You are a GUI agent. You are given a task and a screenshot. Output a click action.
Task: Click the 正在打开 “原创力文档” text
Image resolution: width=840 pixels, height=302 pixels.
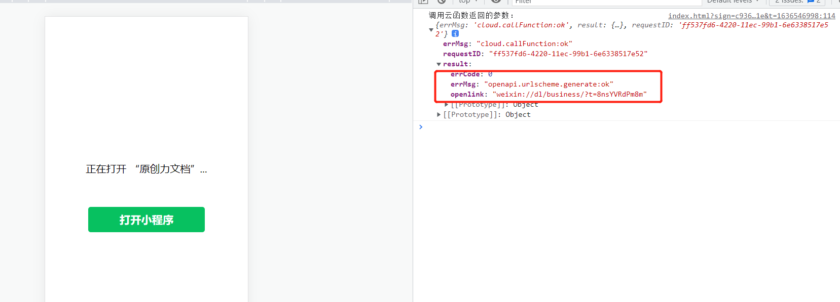pos(147,169)
